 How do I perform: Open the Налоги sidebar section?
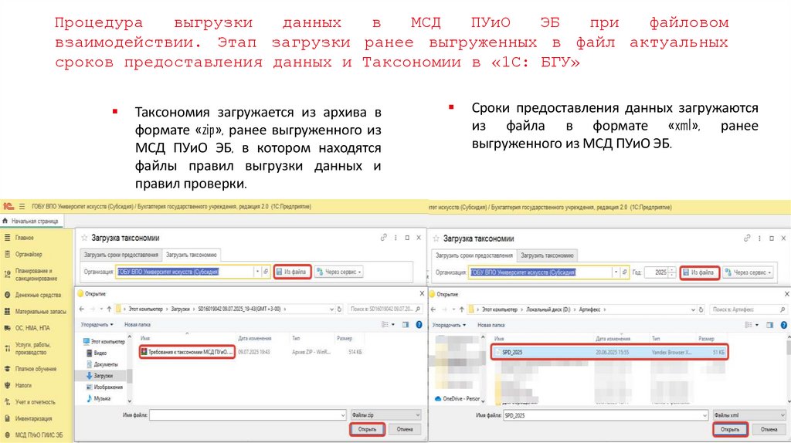click(x=22, y=386)
